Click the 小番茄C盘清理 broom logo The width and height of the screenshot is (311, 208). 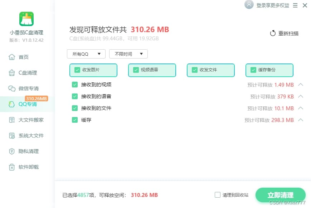pyautogui.click(x=26, y=19)
